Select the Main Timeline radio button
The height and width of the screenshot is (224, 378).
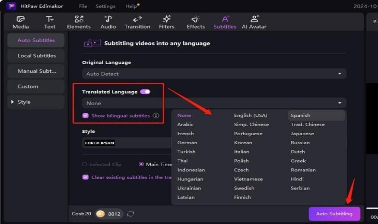[141, 165]
